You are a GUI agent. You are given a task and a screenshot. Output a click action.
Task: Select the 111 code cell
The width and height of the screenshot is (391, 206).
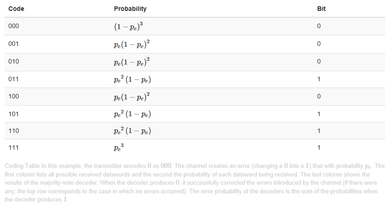(x=13, y=147)
